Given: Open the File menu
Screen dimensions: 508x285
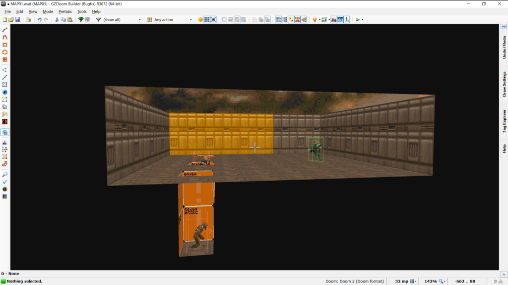Looking at the screenshot, I should (8, 11).
